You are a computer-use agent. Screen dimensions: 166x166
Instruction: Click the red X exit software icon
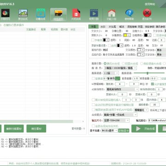coord(147,13)
